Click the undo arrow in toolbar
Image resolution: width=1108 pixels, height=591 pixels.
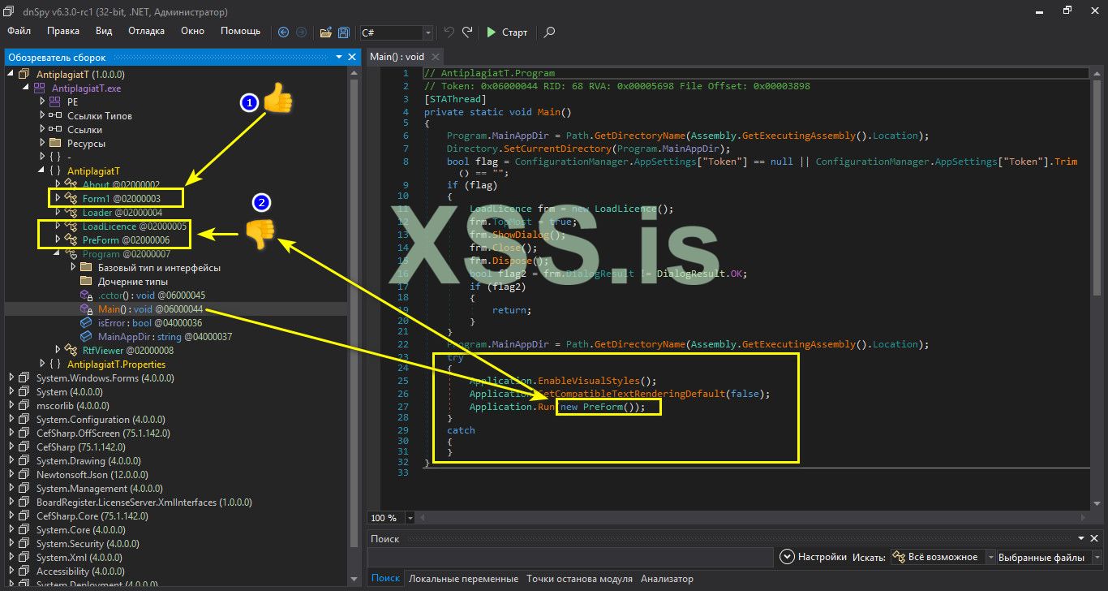[x=449, y=32]
